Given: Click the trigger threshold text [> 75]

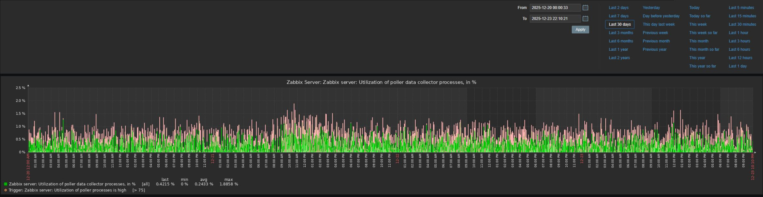Looking at the screenshot, I should [139, 190].
